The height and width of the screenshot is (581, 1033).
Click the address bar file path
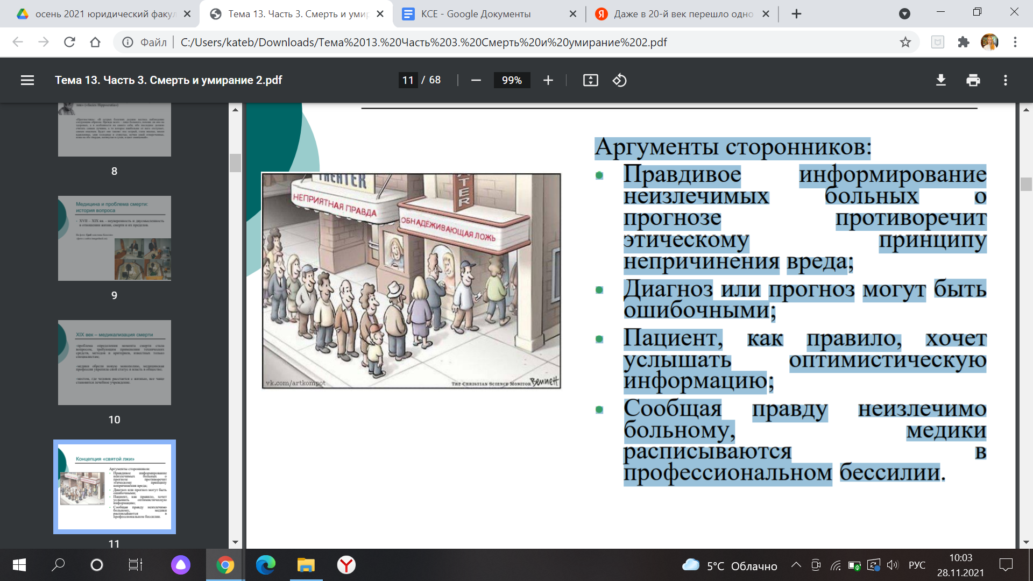pyautogui.click(x=423, y=42)
